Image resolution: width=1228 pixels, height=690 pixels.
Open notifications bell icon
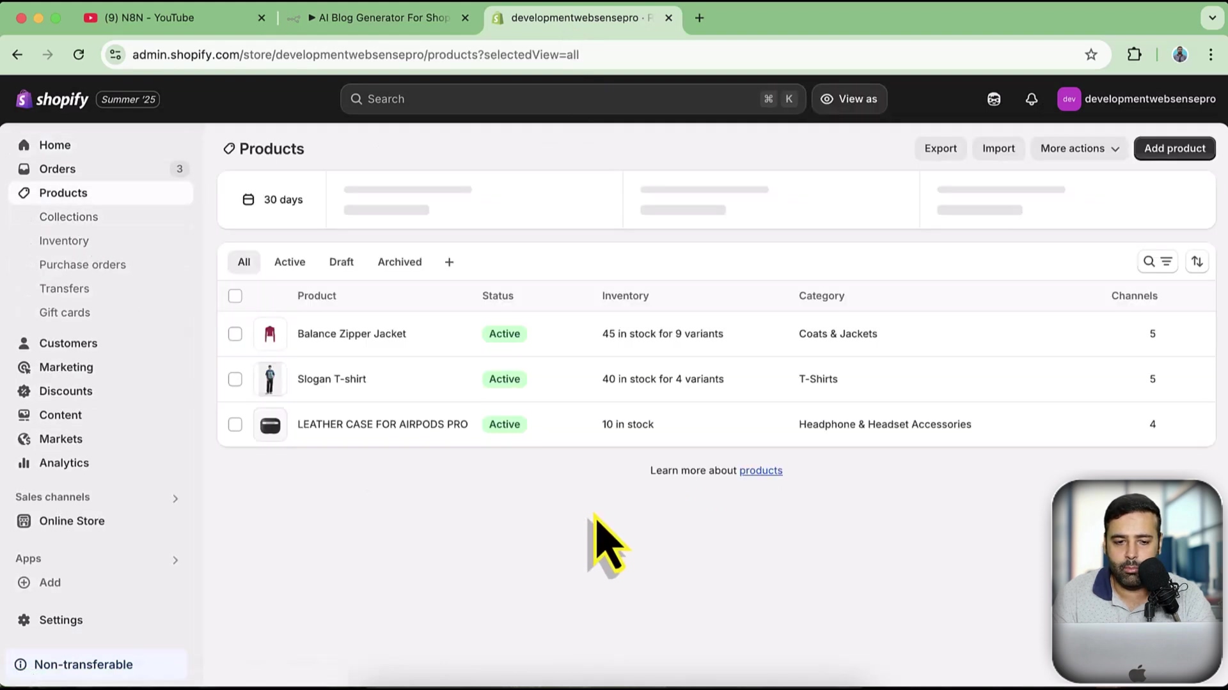[x=1031, y=99]
